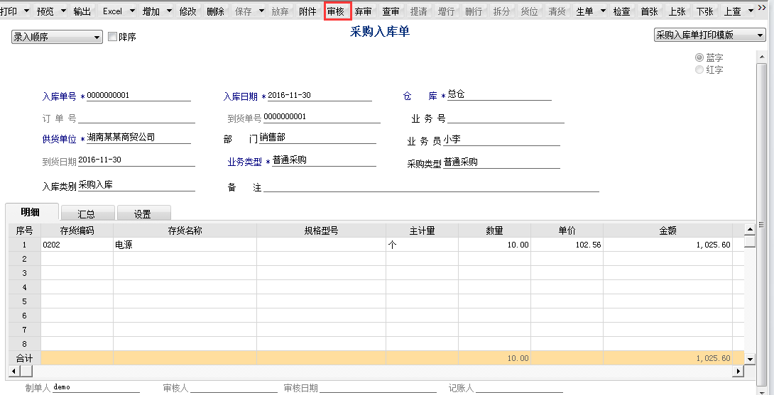Image resolution: width=774 pixels, height=395 pixels.
Task: Click the 审核 (Audit) toolbar button
Action: coord(336,11)
